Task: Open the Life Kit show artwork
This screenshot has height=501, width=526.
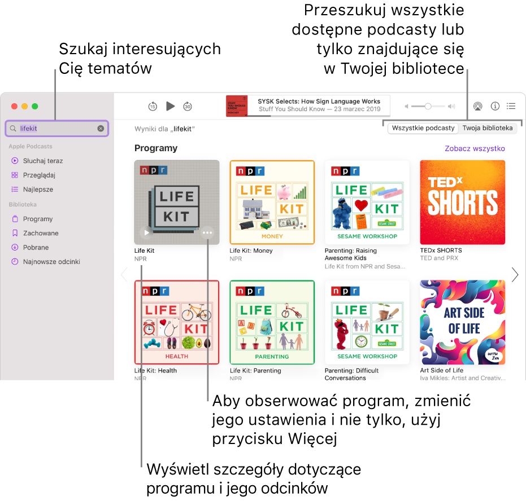Action: (177, 203)
